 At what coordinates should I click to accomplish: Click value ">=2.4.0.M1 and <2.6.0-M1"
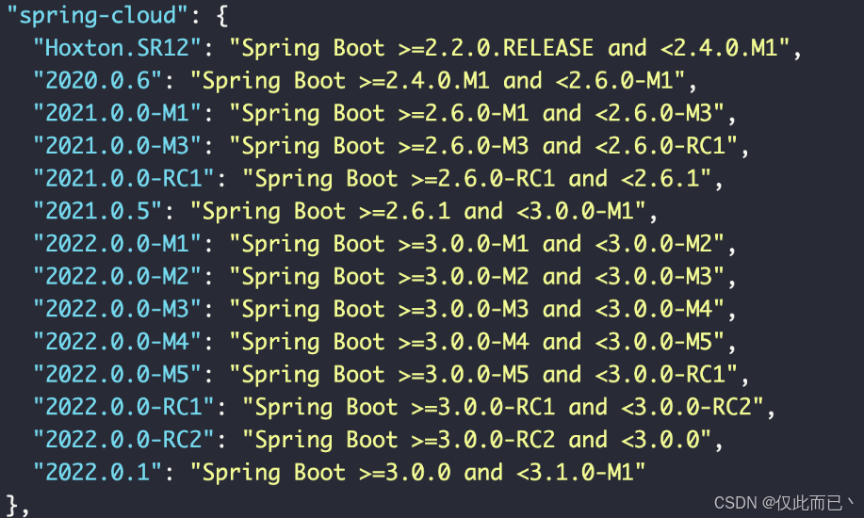pyautogui.click(x=516, y=80)
